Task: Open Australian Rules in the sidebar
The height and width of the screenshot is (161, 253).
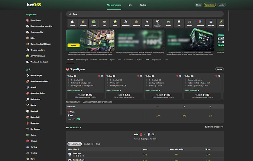Action: tap(37, 93)
